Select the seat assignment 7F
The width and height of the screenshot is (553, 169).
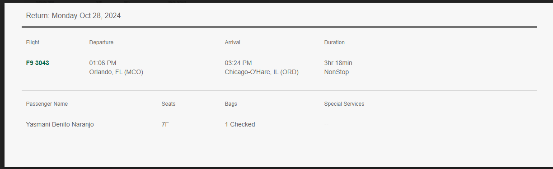coord(165,124)
